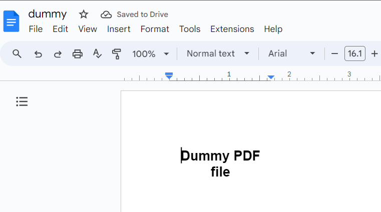381x212 pixels.
Task: Rename the document title dummy
Action: (48, 14)
